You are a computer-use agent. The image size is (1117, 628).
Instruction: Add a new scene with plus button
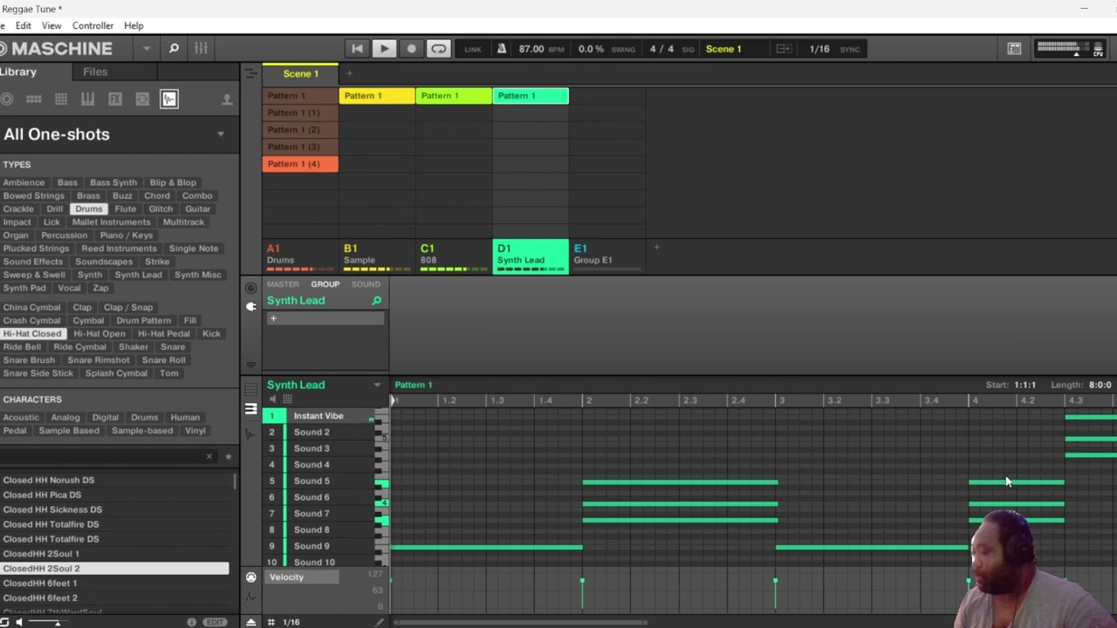(349, 74)
